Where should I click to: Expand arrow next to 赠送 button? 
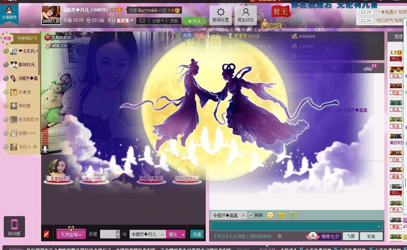pyautogui.click(x=183, y=235)
